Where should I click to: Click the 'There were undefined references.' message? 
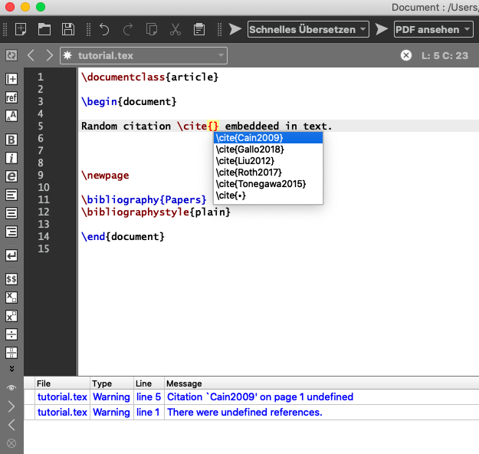244,412
